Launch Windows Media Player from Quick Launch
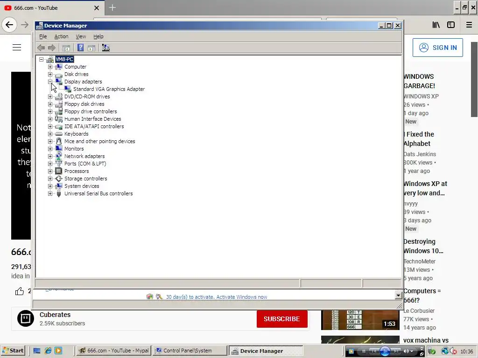The width and height of the screenshot is (478, 358). [58, 351]
